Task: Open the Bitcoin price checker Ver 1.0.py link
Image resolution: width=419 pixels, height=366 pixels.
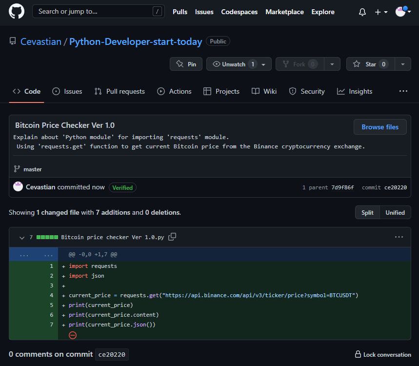Action: [113, 237]
